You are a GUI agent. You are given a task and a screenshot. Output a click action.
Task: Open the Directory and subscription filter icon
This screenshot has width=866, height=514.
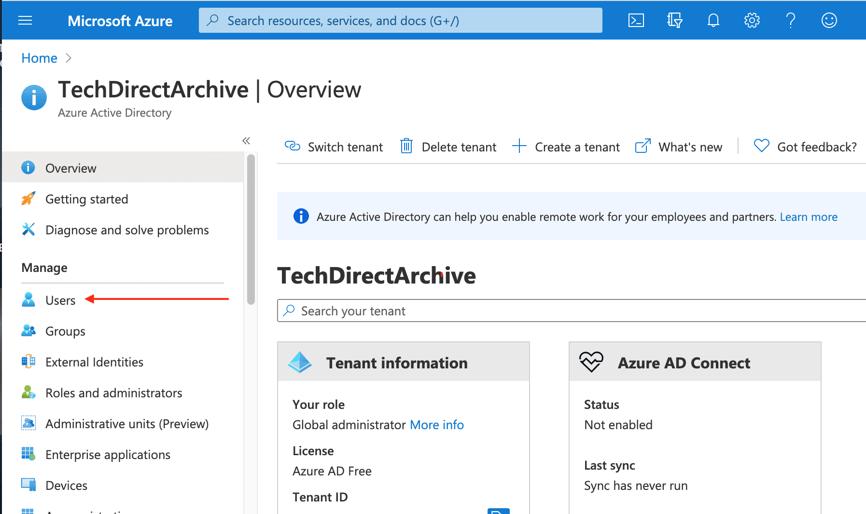tap(674, 20)
